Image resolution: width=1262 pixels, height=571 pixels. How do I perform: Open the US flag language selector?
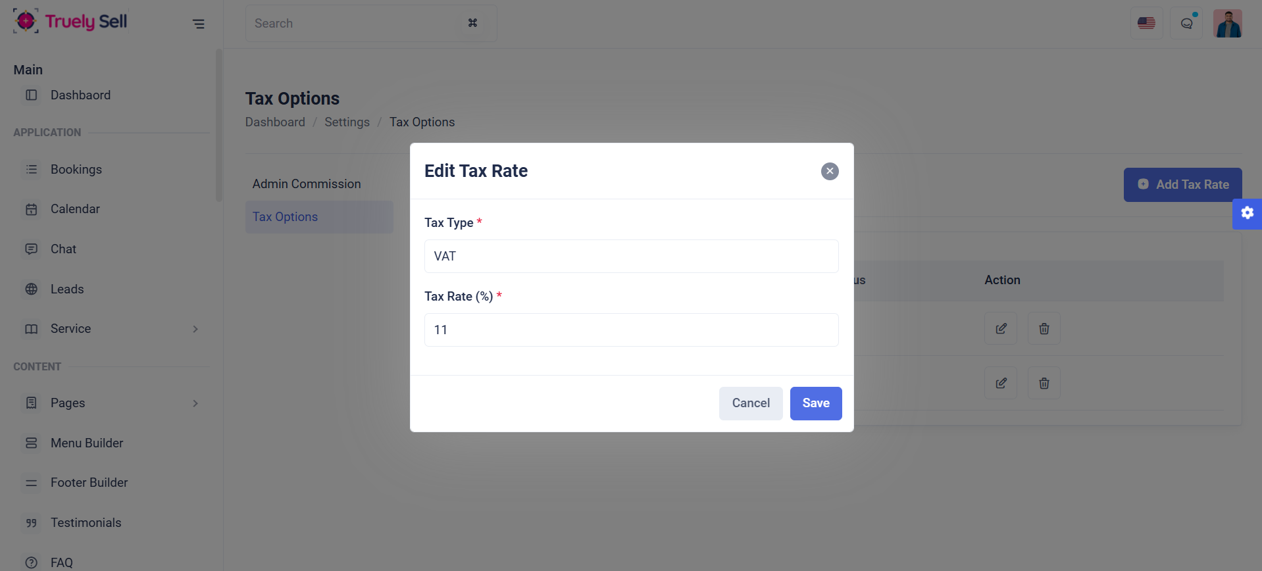tap(1146, 23)
